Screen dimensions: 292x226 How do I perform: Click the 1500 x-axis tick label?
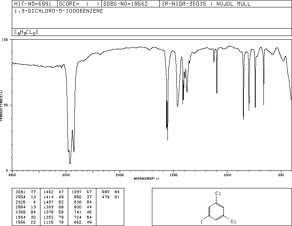point(174,175)
